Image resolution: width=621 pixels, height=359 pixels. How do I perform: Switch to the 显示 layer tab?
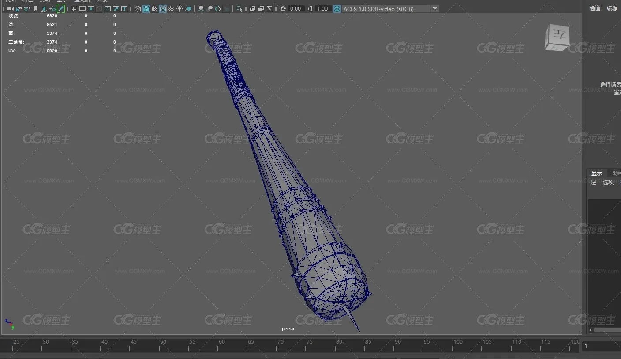pos(597,173)
